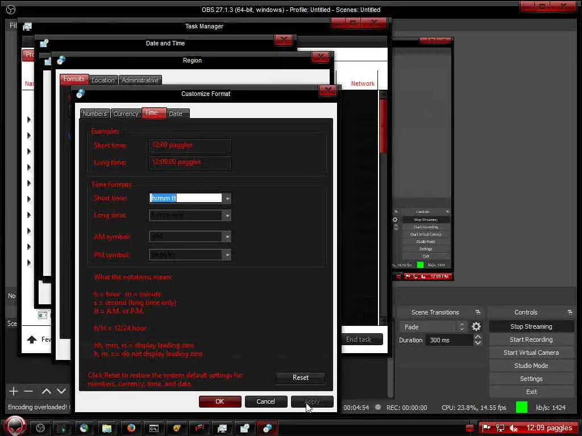Switch to the Currency tab in Customize Format
582x436 pixels.
[x=126, y=114]
